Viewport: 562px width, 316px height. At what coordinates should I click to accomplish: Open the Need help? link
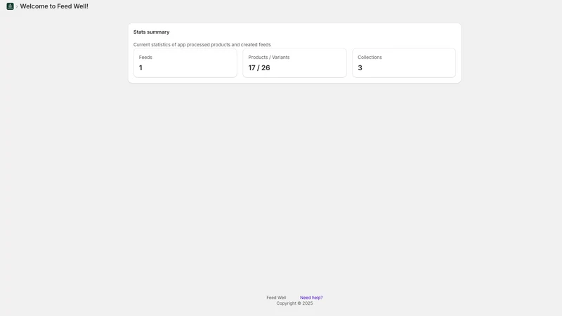[x=311, y=298]
